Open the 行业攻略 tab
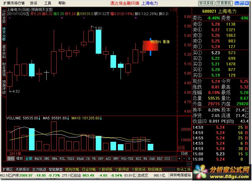 tap(89, 169)
